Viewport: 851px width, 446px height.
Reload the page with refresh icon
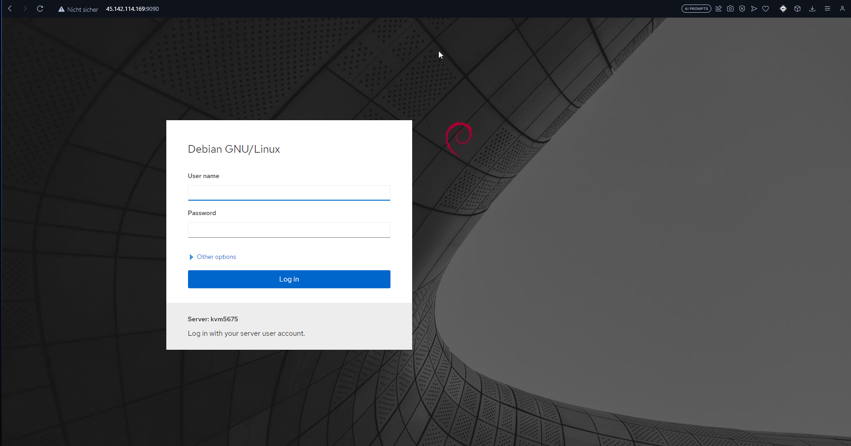coord(40,9)
